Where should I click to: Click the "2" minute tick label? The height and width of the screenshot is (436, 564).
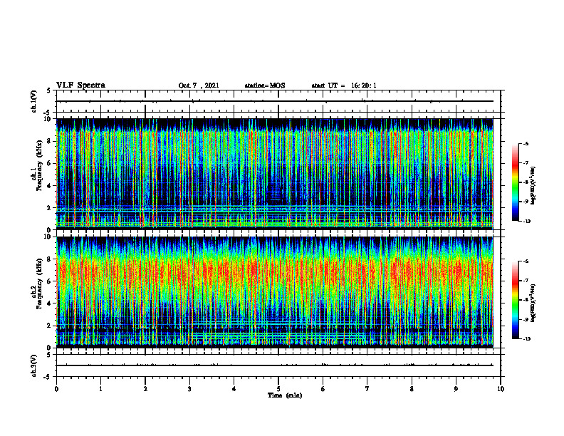(145, 389)
